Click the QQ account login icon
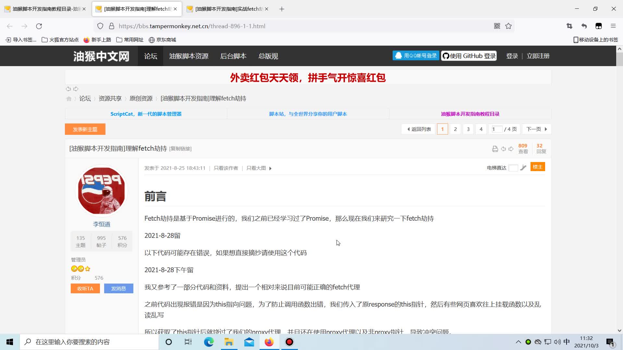The height and width of the screenshot is (350, 623). coord(415,56)
